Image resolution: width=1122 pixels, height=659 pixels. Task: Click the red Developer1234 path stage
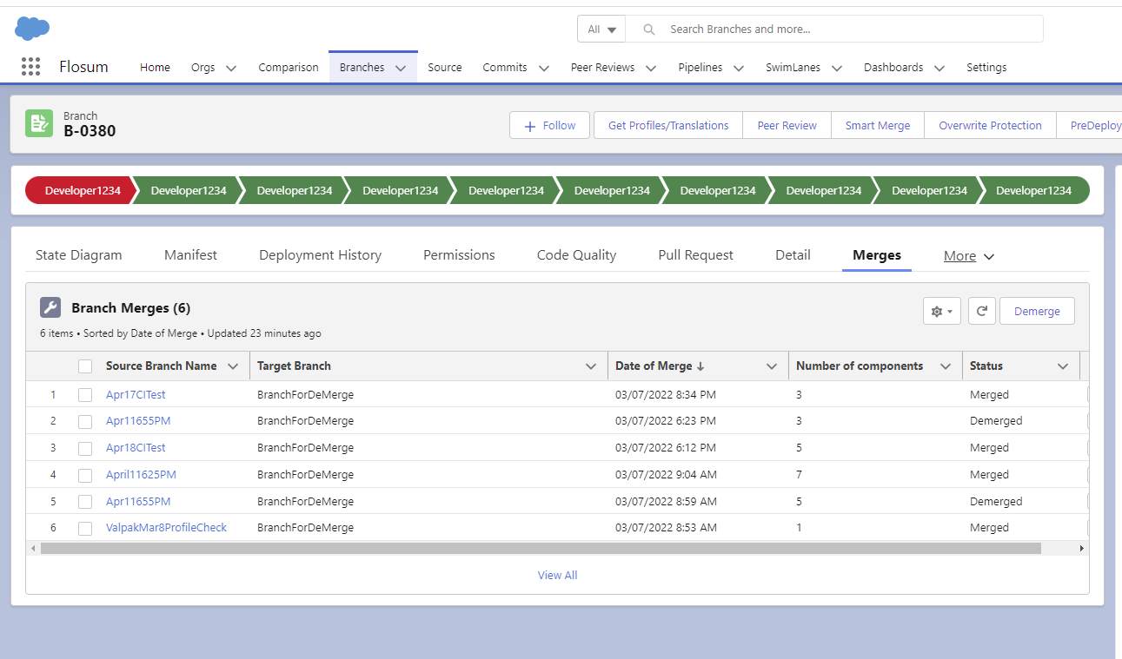coord(82,191)
